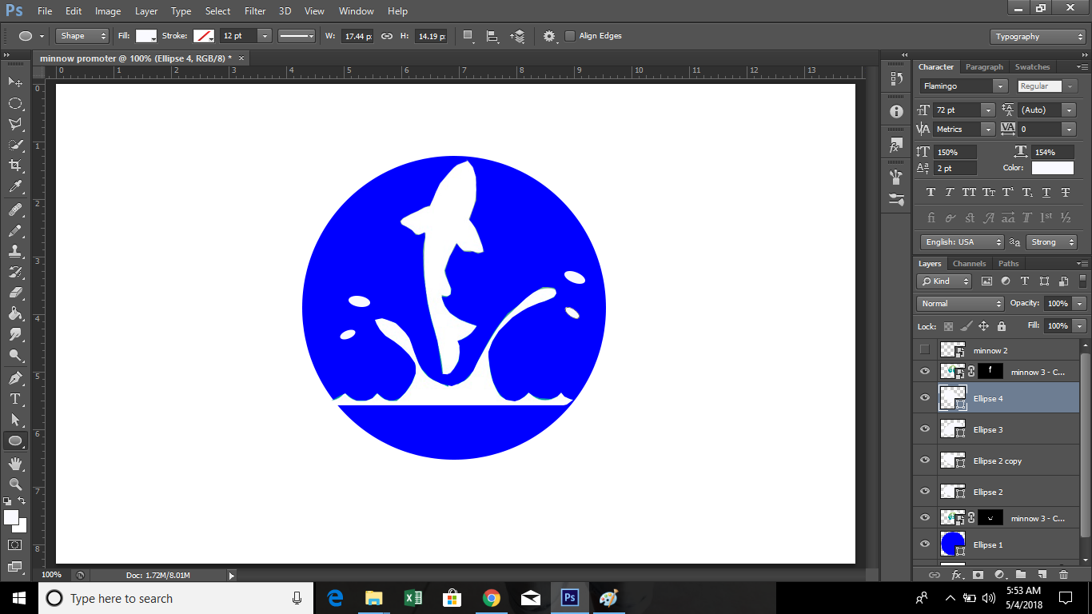Open the Filter menu
Screen dimensions: 1092x614
[255, 11]
